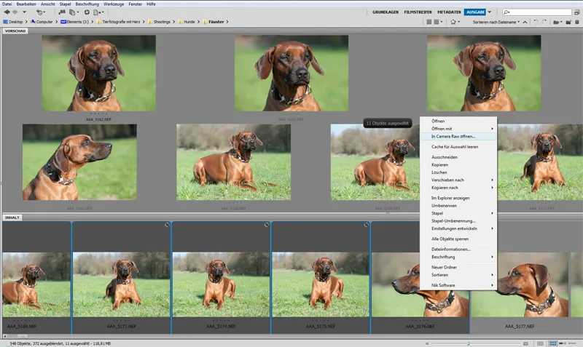Open the Fenster menu
This screenshot has width=583, height=347.
pos(136,4)
